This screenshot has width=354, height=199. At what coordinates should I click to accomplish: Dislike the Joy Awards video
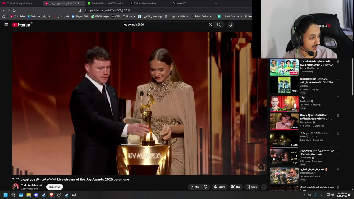coord(206,187)
